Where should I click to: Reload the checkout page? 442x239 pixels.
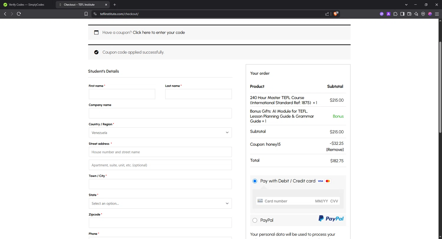tap(19, 14)
